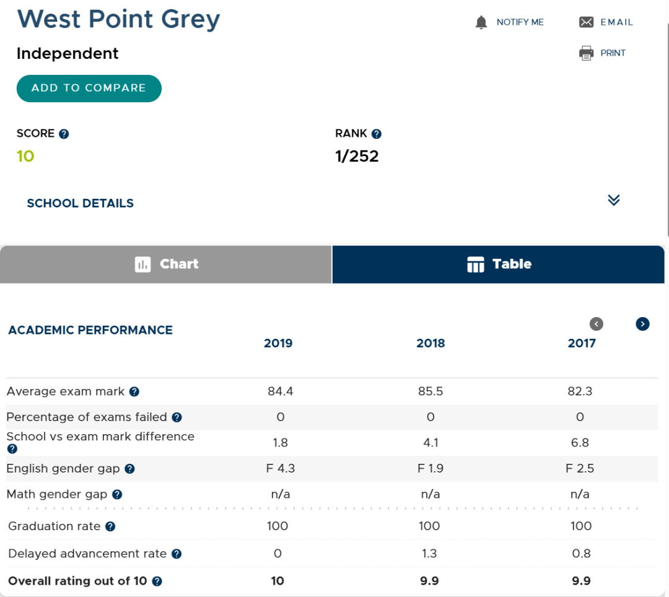This screenshot has height=597, width=669.
Task: Select the Table tab
Action: [x=498, y=264]
